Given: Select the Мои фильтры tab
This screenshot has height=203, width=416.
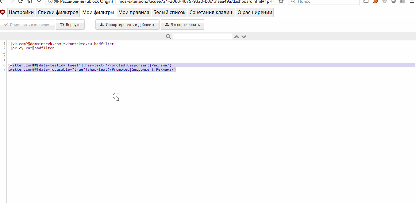Looking at the screenshot, I should 98,13.
